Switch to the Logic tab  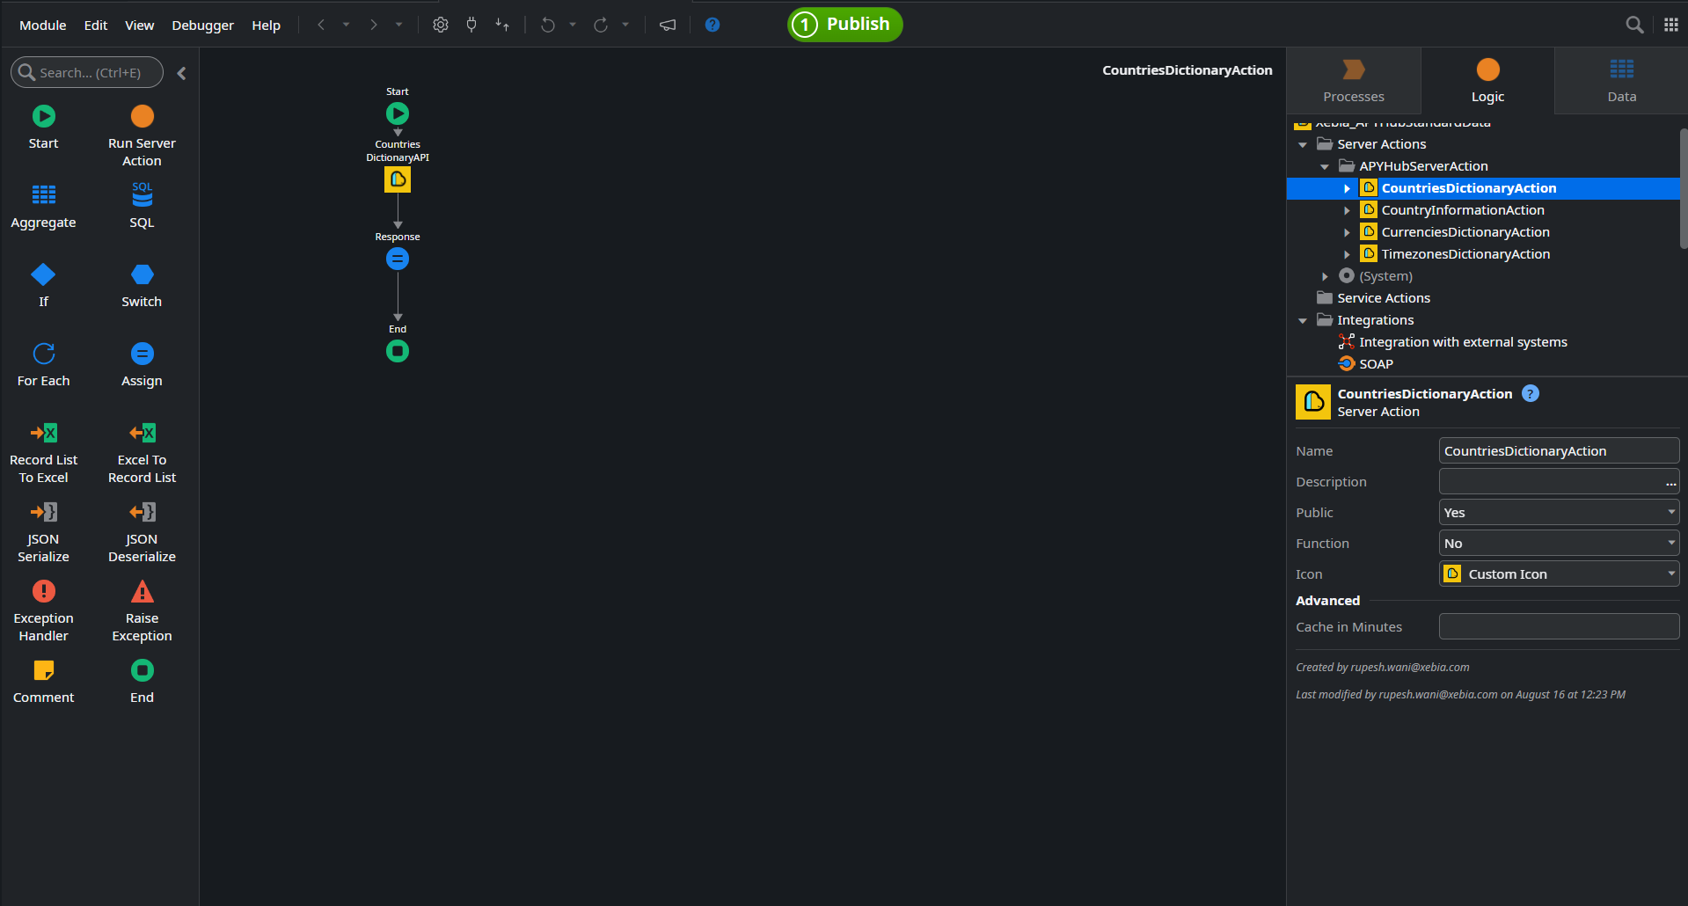(1487, 81)
